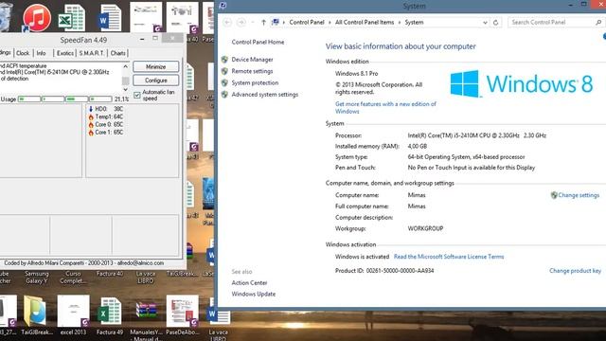Expand the chevron after Control Panel breadcrumb
The image size is (606, 341).
330,23
